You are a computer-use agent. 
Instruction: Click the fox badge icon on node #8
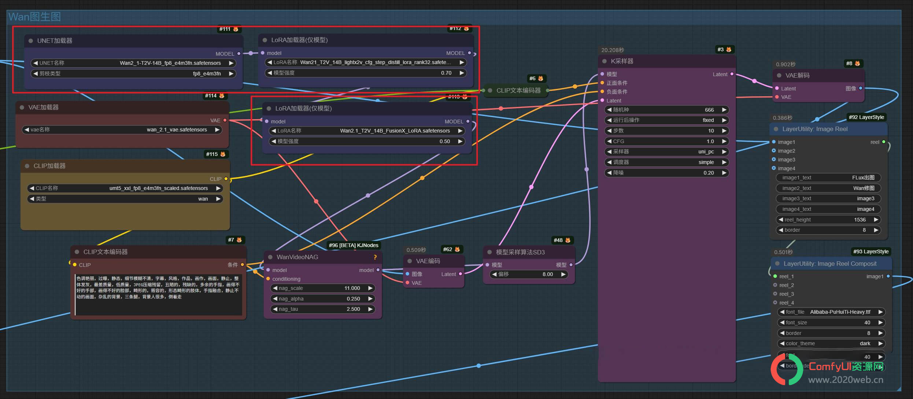coord(857,63)
